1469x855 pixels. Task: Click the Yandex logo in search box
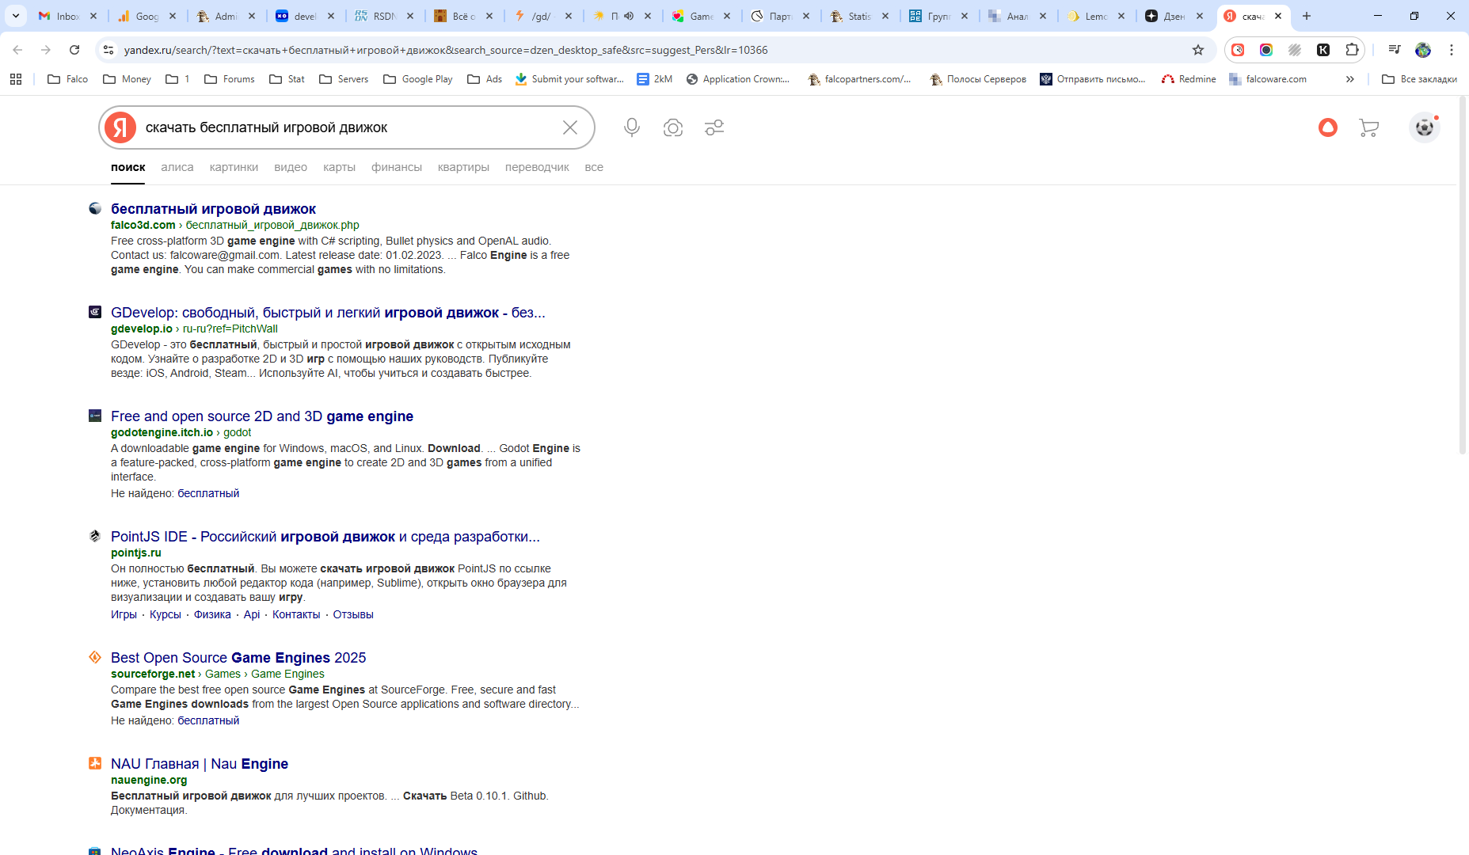pos(120,127)
